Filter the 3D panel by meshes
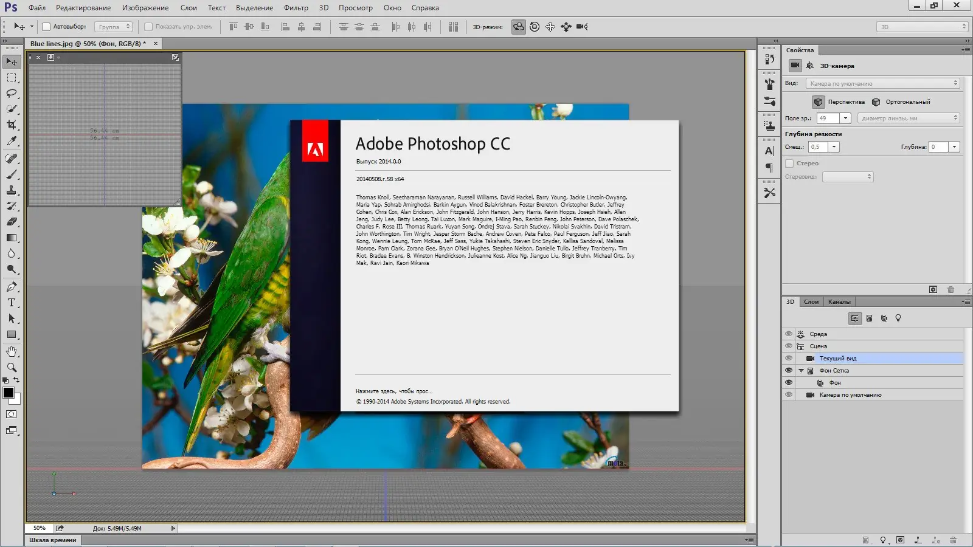973x547 pixels. pos(869,318)
